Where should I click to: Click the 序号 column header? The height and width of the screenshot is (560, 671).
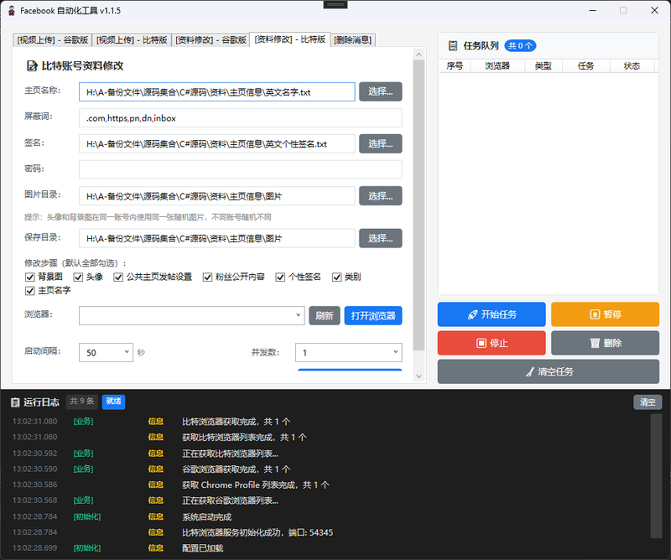point(455,66)
